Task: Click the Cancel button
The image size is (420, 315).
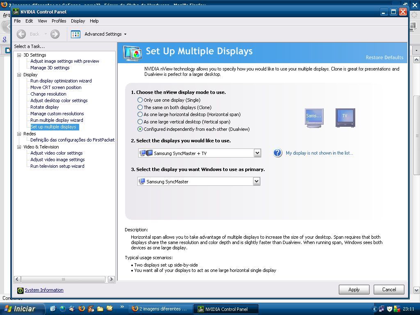Action: click(x=389, y=290)
